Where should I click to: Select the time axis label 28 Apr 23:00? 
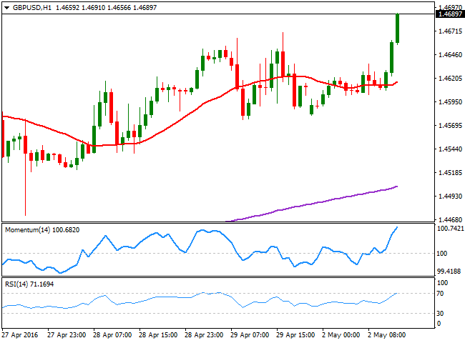point(204,335)
